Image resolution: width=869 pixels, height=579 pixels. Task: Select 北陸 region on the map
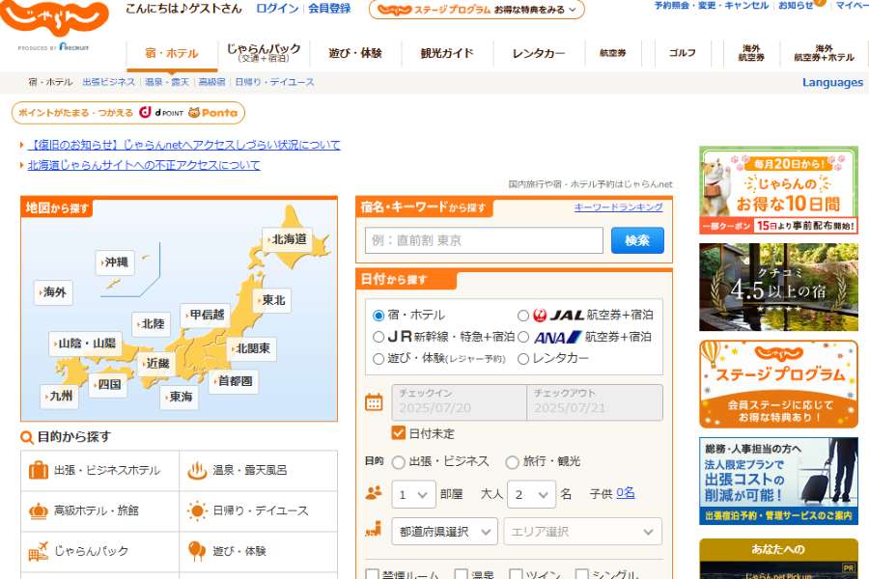coord(151,323)
